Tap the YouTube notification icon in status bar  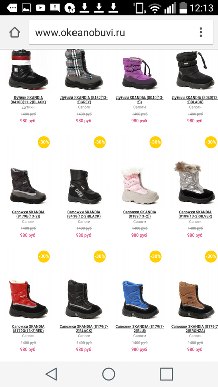click(x=41, y=8)
